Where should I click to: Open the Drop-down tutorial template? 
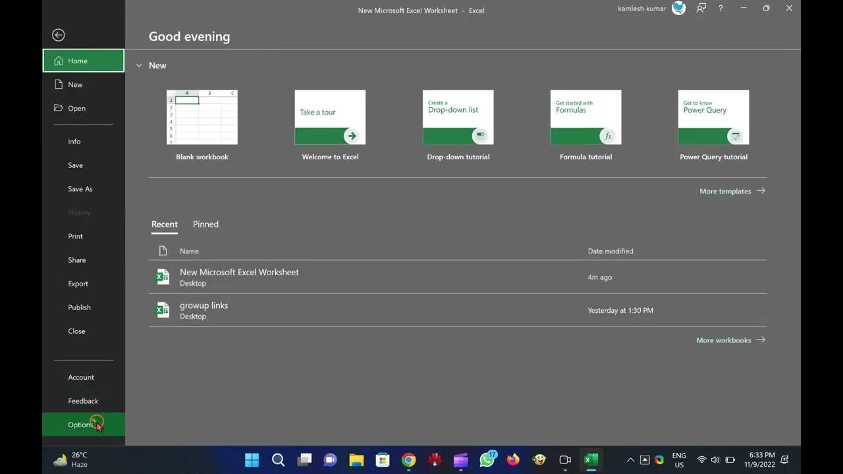(458, 125)
